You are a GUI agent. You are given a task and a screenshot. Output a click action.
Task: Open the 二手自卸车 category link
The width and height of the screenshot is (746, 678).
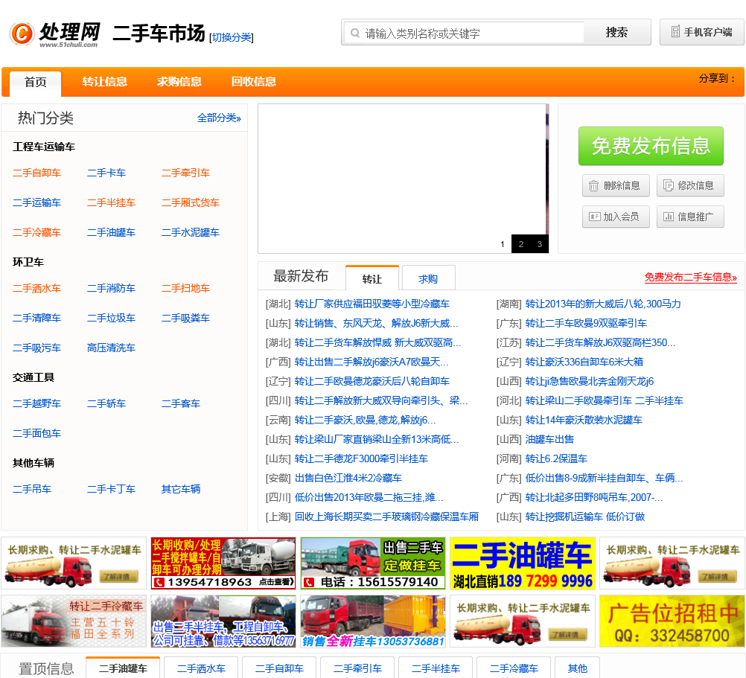coord(36,173)
